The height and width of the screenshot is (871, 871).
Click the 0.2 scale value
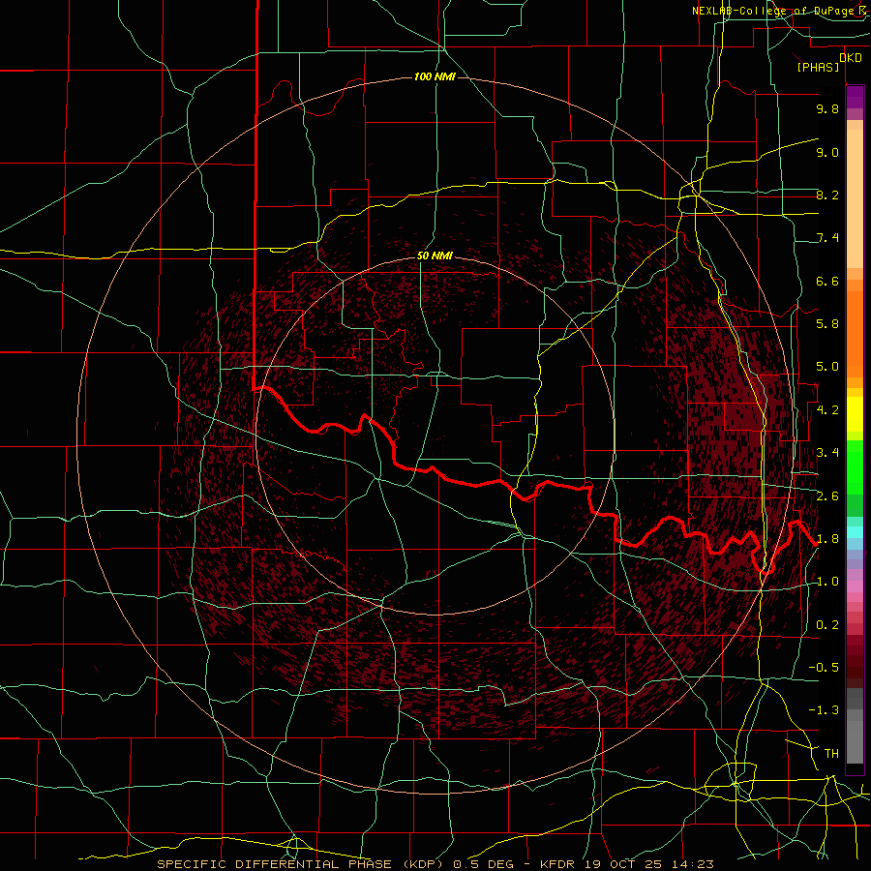coord(827,625)
